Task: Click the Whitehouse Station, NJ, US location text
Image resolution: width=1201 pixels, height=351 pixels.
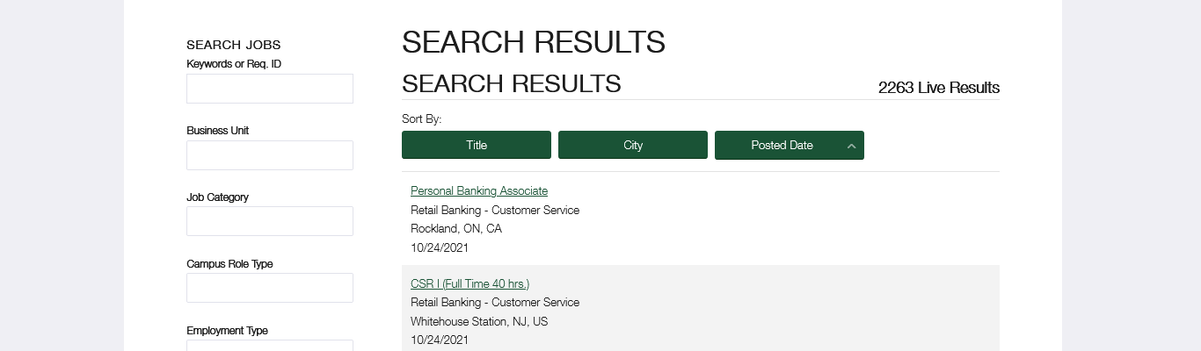Action: [x=479, y=322]
